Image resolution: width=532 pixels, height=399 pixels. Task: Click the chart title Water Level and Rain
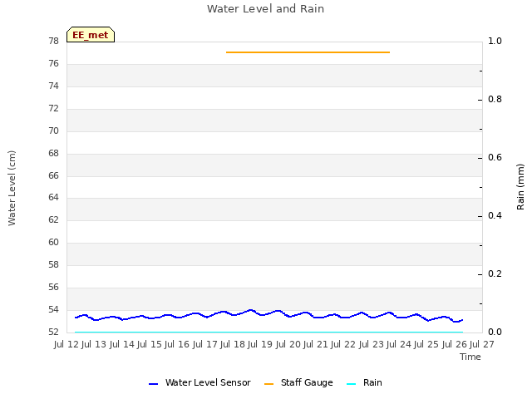266,8
